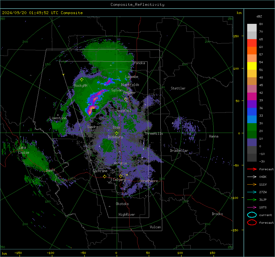Click the Lake Louise label

[x=24, y=150]
